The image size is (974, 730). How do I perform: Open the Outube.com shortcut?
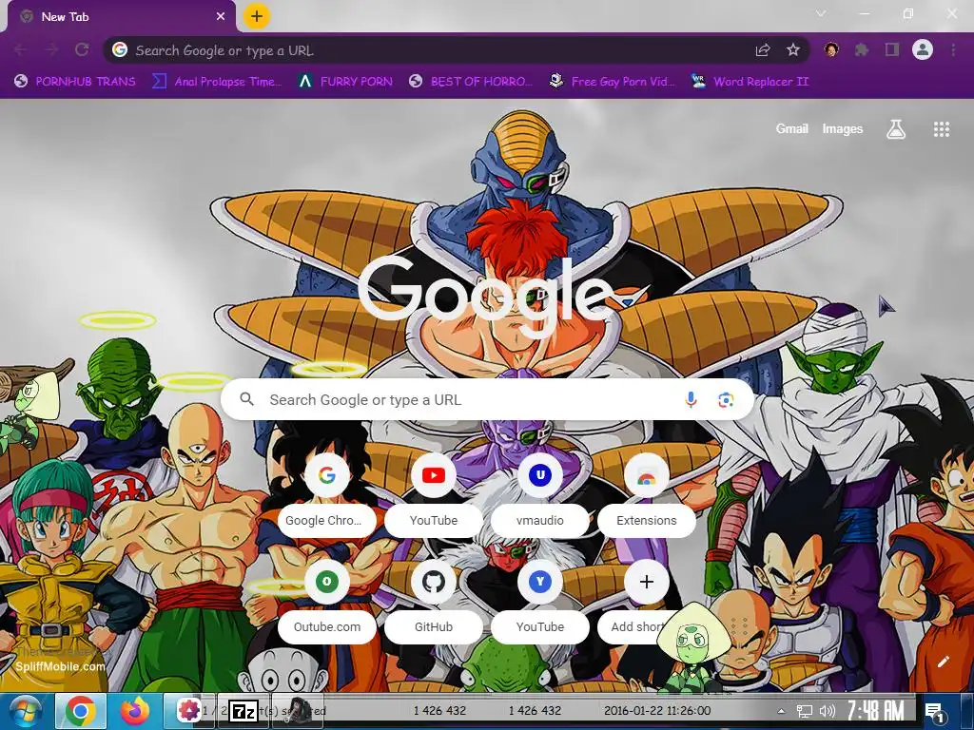[x=327, y=604]
